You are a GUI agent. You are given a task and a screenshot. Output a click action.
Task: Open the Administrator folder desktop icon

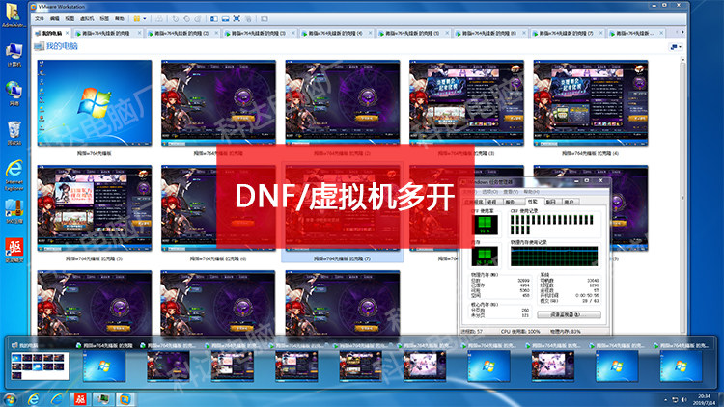click(14, 15)
